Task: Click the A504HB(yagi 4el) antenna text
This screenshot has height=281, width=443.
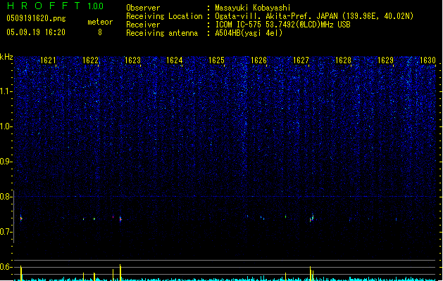Action: coord(249,33)
